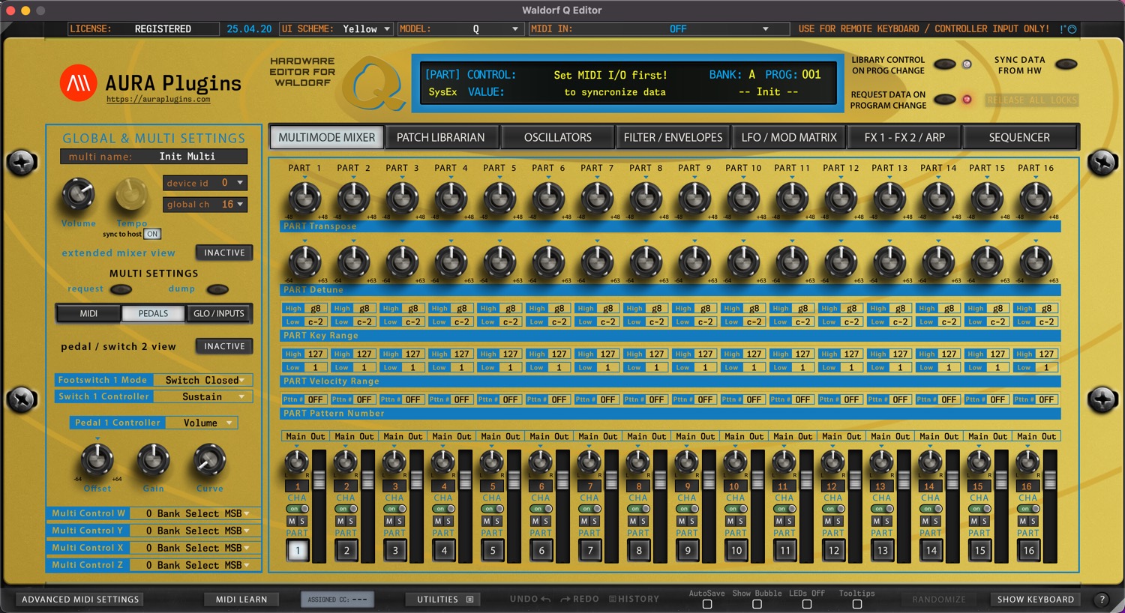
Task: Toggle the LEDs Off checkbox
Action: [807, 604]
